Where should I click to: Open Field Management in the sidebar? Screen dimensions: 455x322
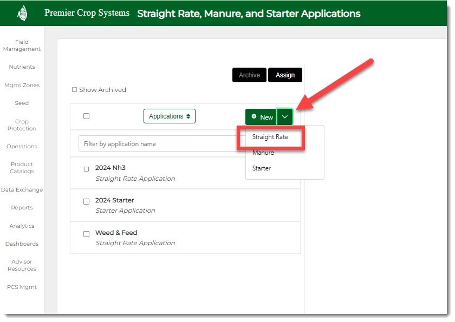click(x=22, y=45)
